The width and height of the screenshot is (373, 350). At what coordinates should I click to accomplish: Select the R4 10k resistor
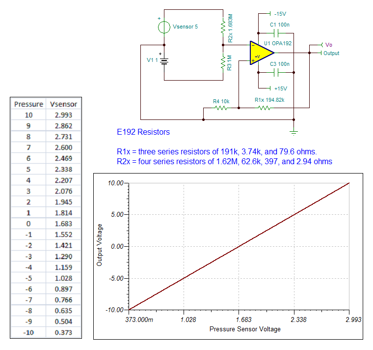[x=221, y=108]
